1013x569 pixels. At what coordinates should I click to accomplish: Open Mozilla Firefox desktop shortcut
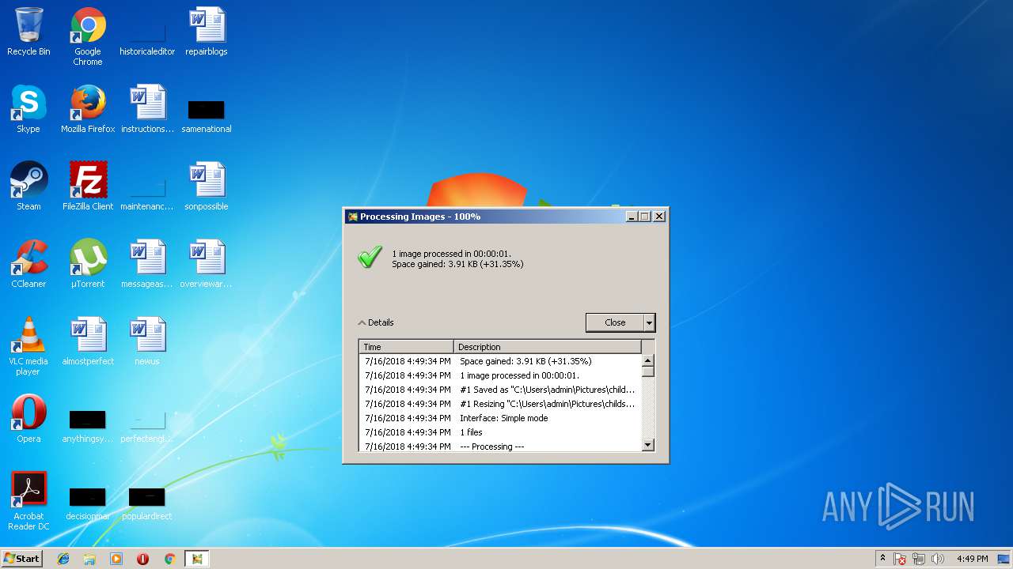88,109
